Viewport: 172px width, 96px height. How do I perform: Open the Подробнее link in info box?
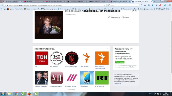tap(117, 83)
